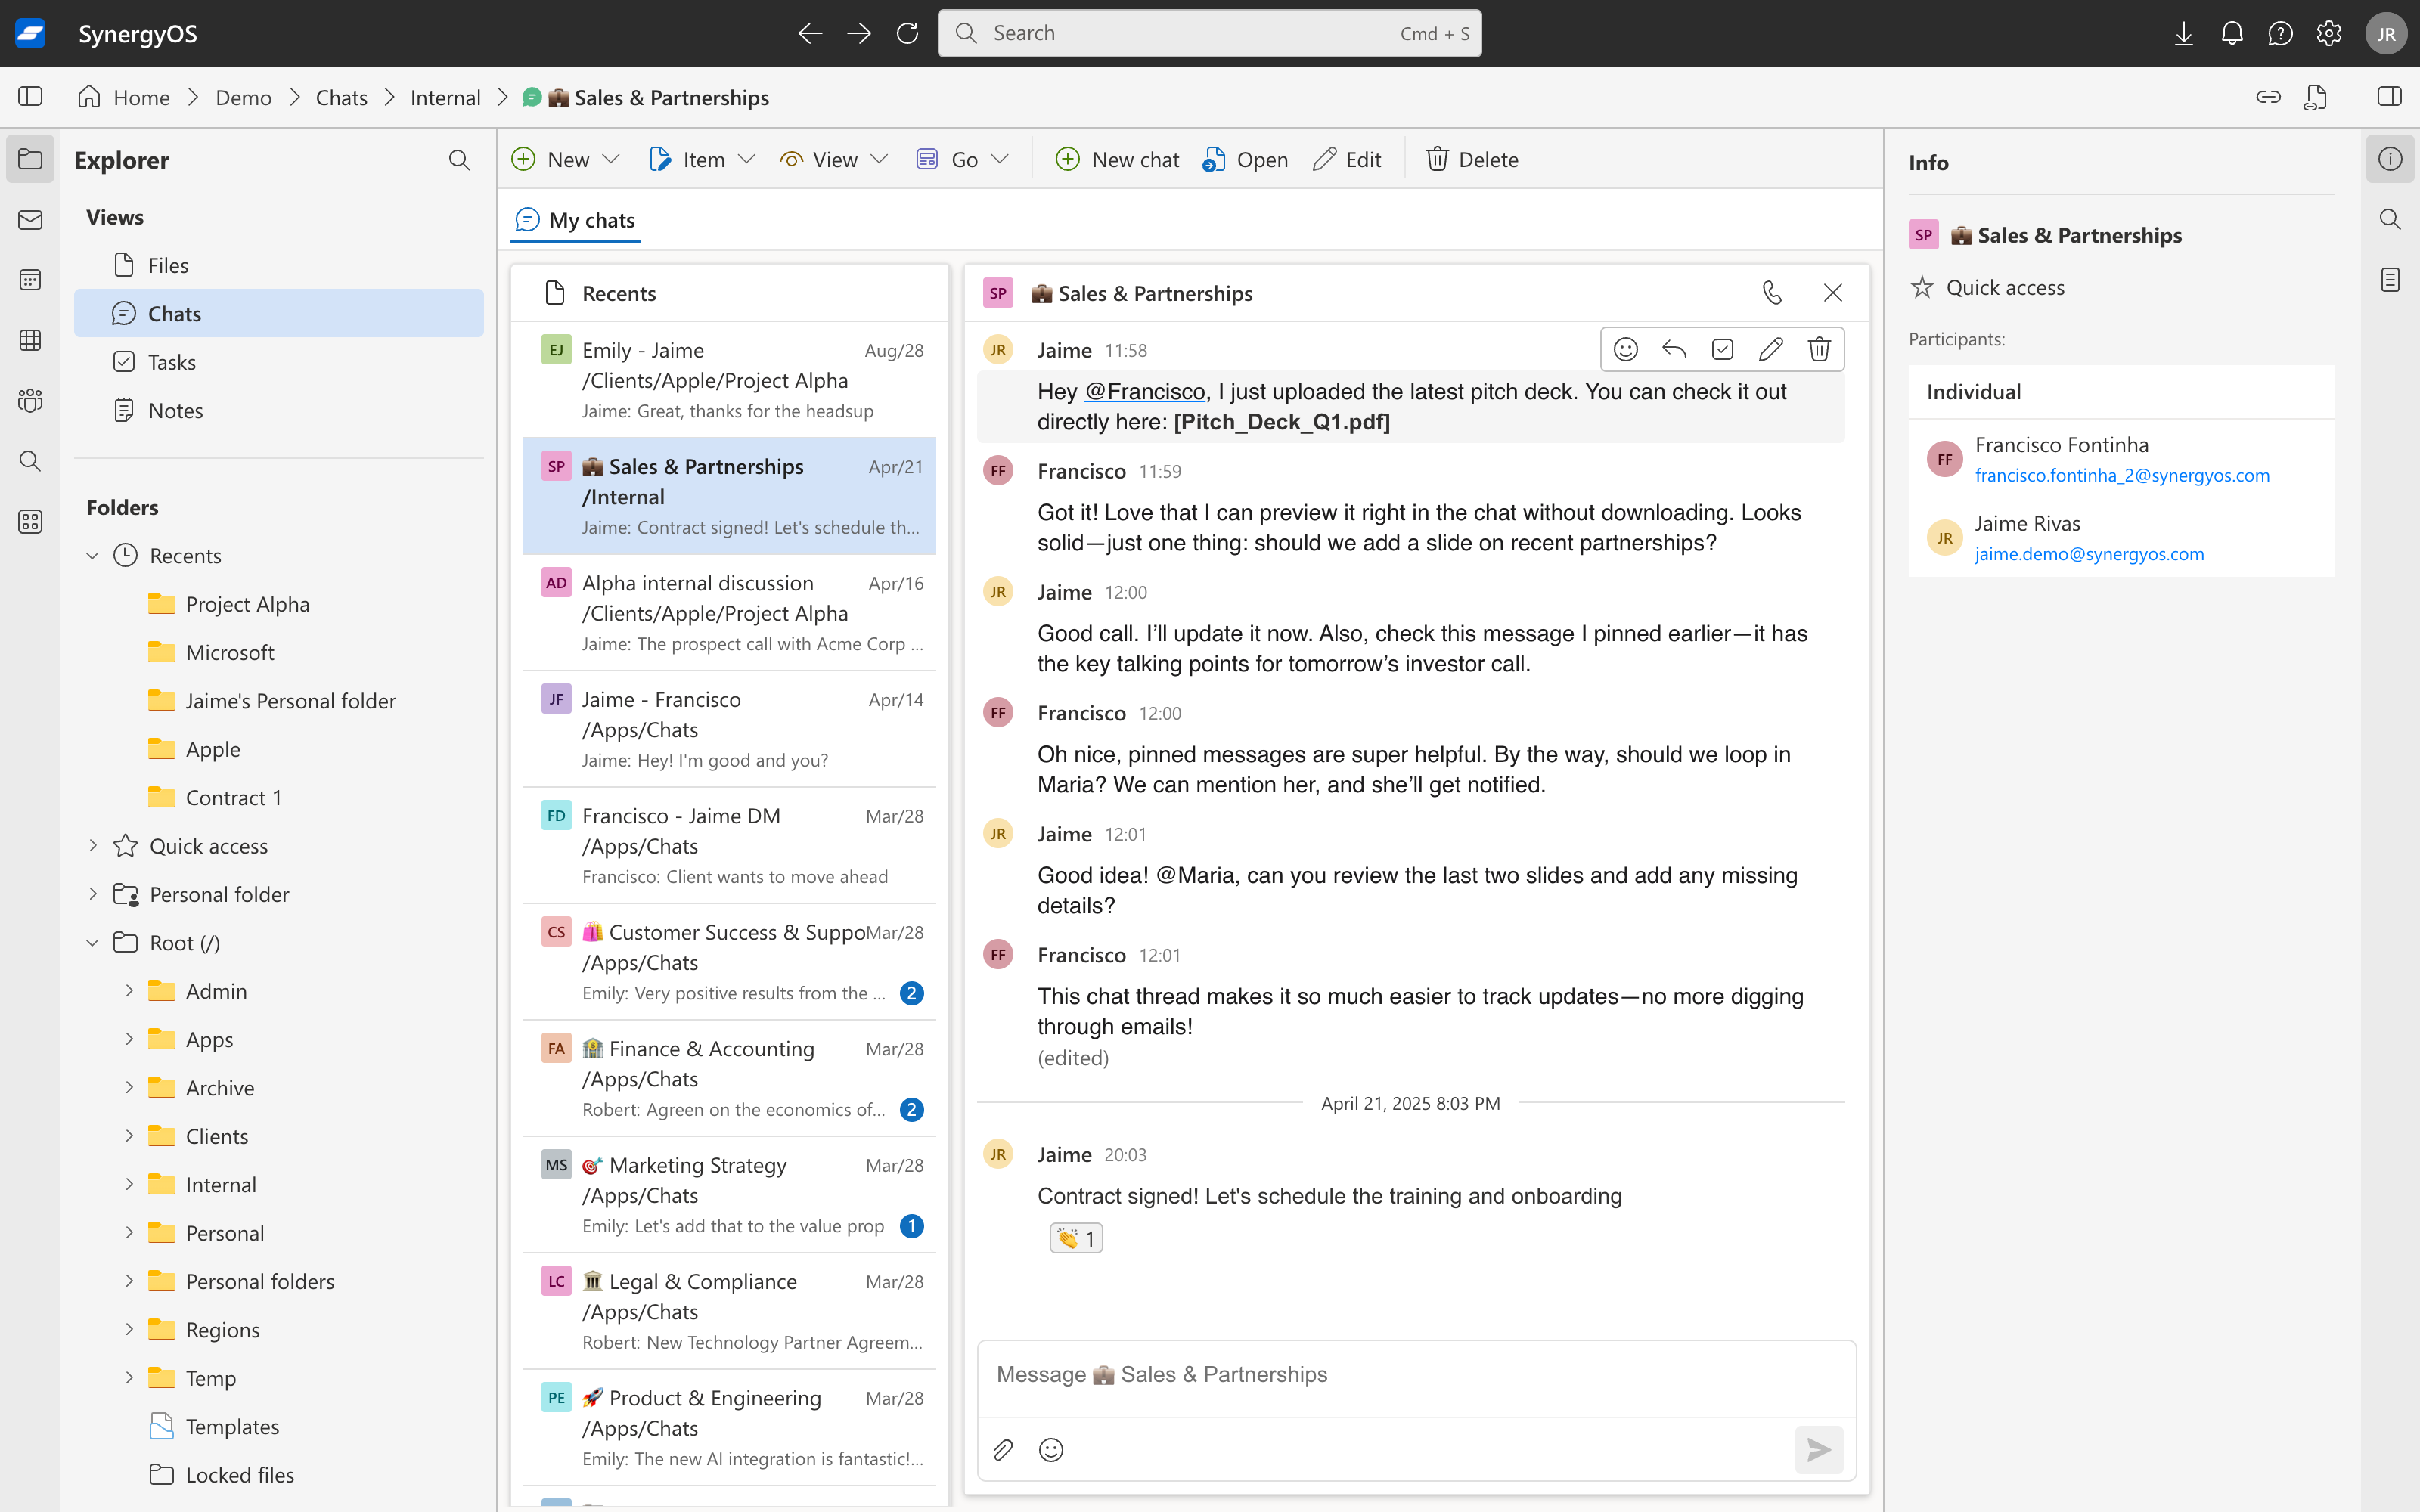The image size is (2420, 1512).
Task: Open the calendar icon in left rail
Action: (x=30, y=280)
